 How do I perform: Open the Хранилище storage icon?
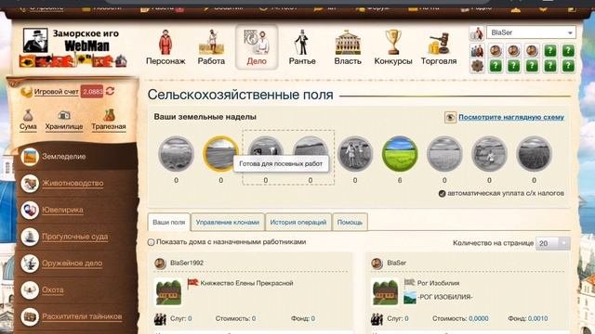click(x=64, y=115)
